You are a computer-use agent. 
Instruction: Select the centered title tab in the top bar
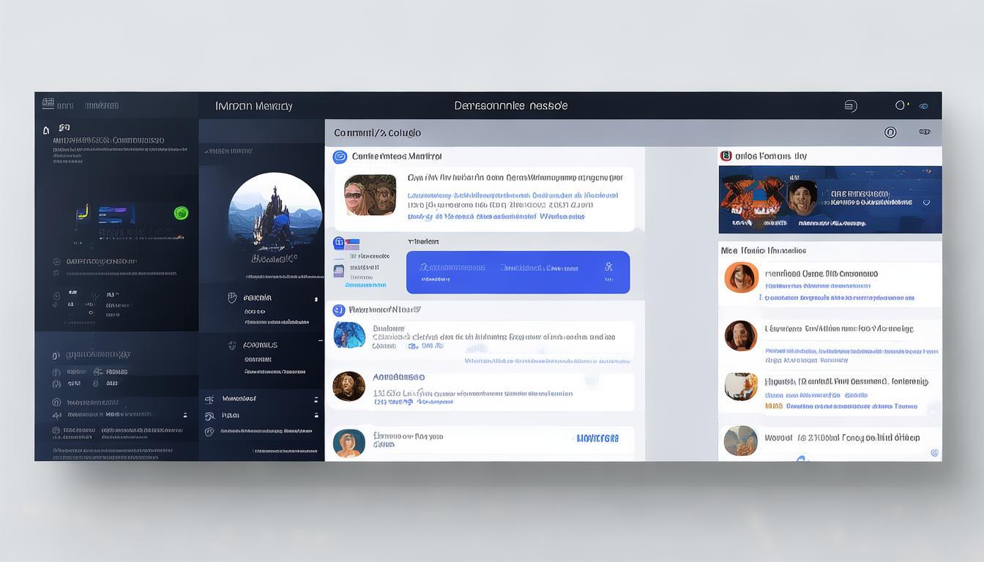510,105
